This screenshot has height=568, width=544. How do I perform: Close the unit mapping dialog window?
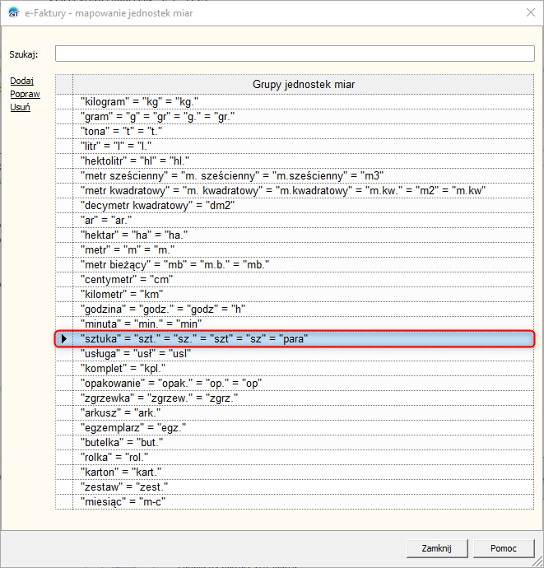click(526, 12)
